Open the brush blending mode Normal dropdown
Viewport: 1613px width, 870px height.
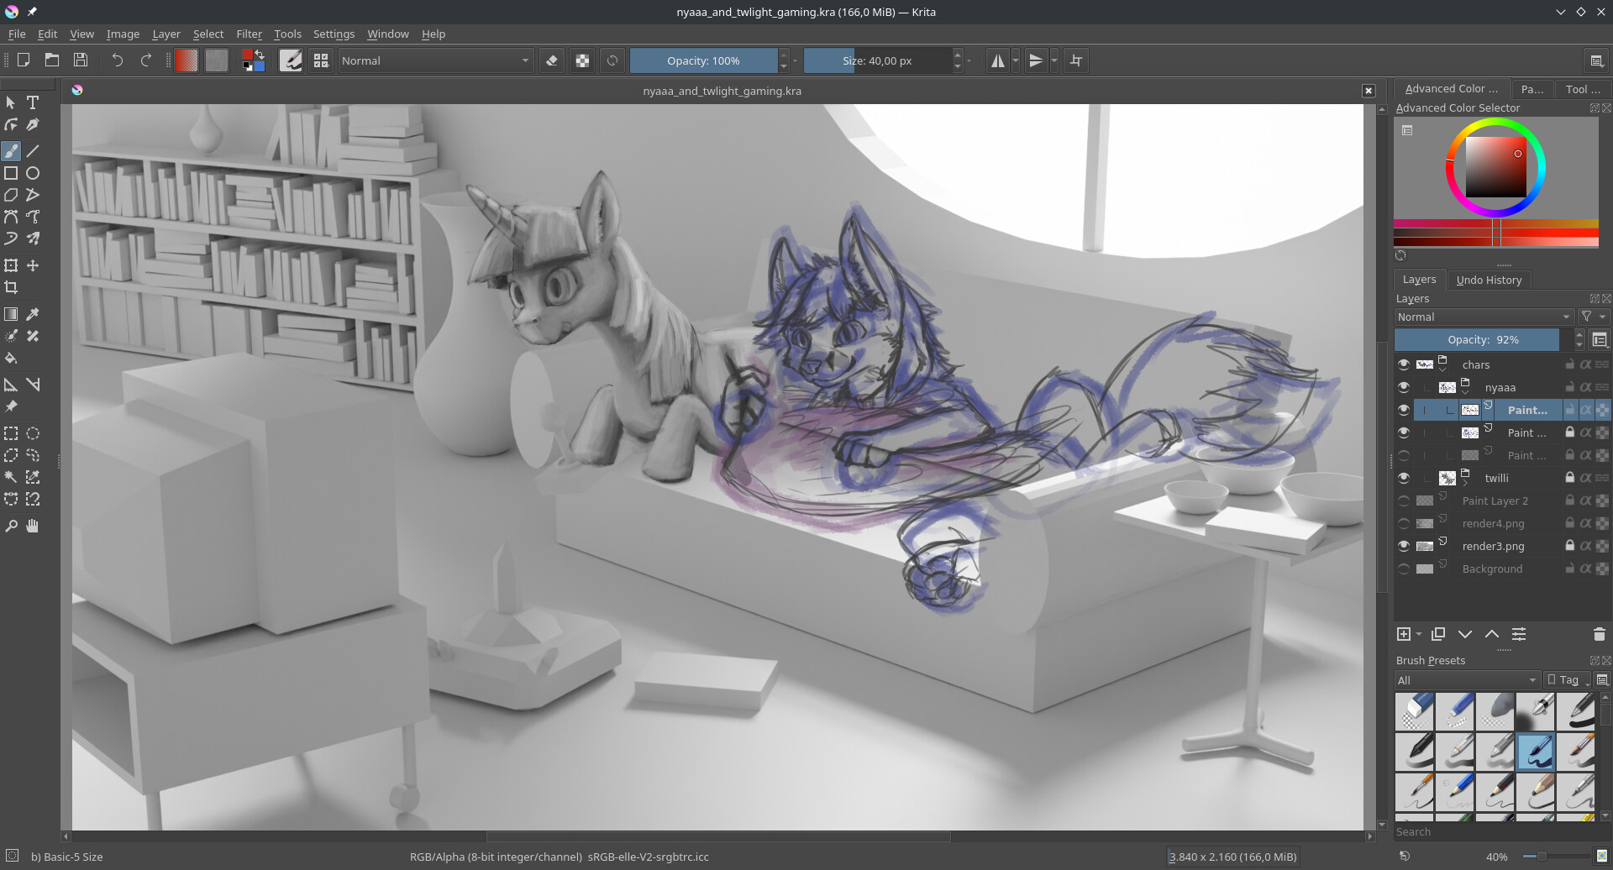click(x=435, y=60)
